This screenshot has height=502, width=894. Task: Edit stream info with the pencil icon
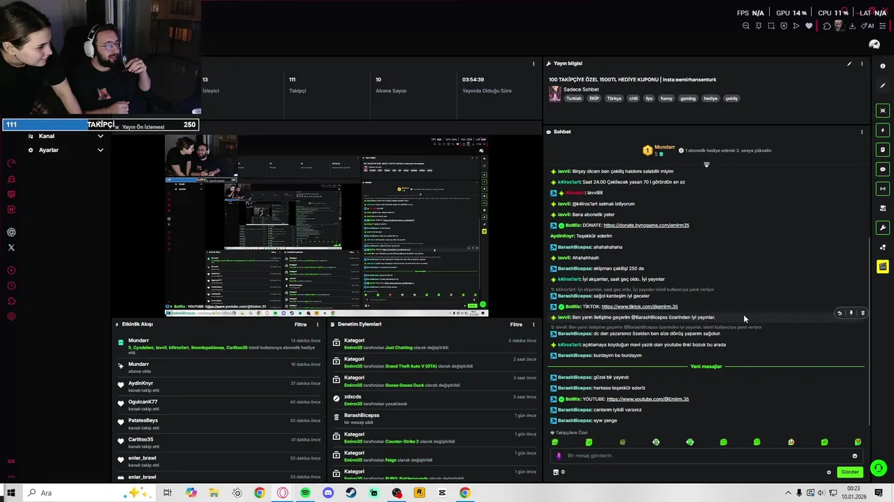(849, 64)
